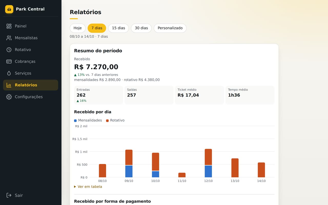Click the 08/10 a 14/10 date range text
Viewport: 328px width, 205px height.
89,37
